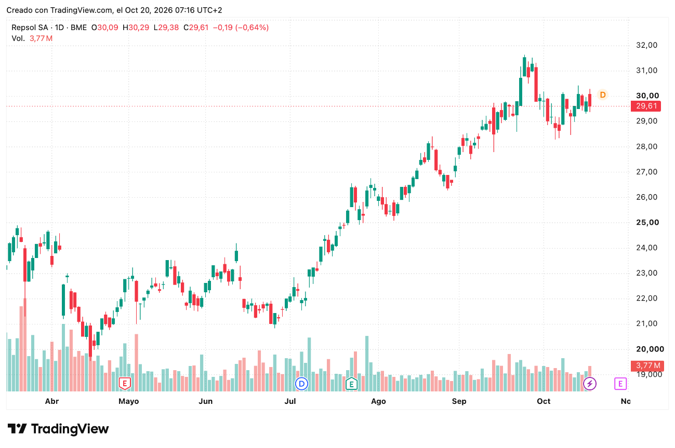Click the TradingView logo at the bottom

point(59,429)
